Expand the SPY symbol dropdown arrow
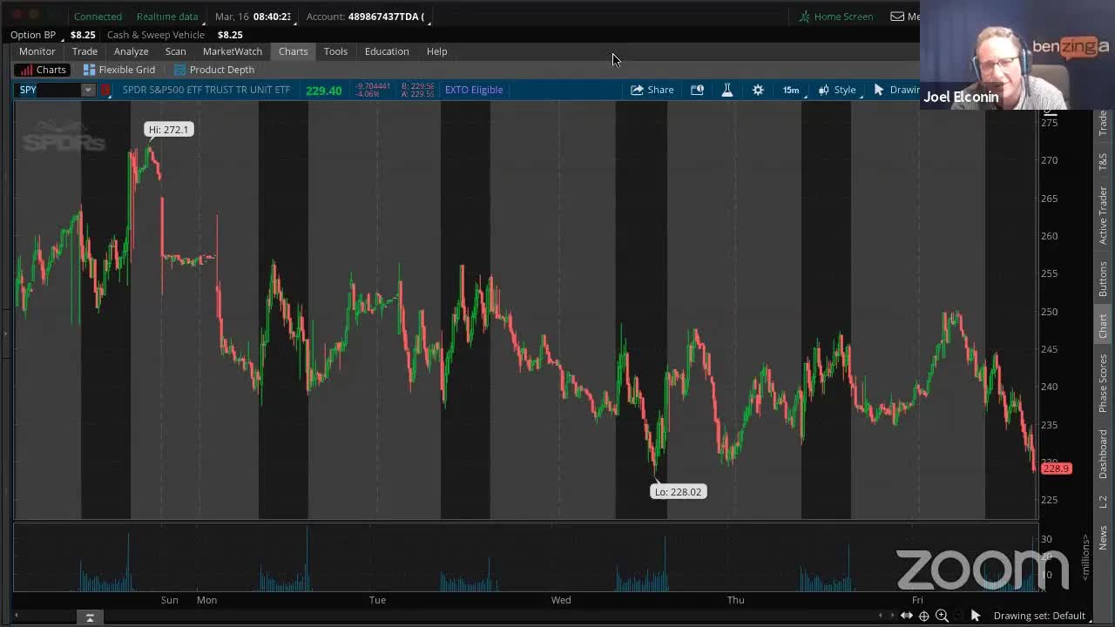 click(x=88, y=90)
